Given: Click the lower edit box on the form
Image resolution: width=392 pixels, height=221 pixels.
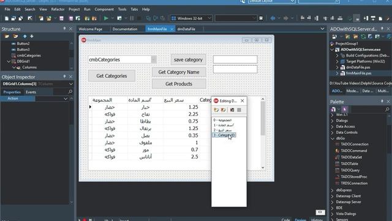Looking at the screenshot, I should click(235, 69).
